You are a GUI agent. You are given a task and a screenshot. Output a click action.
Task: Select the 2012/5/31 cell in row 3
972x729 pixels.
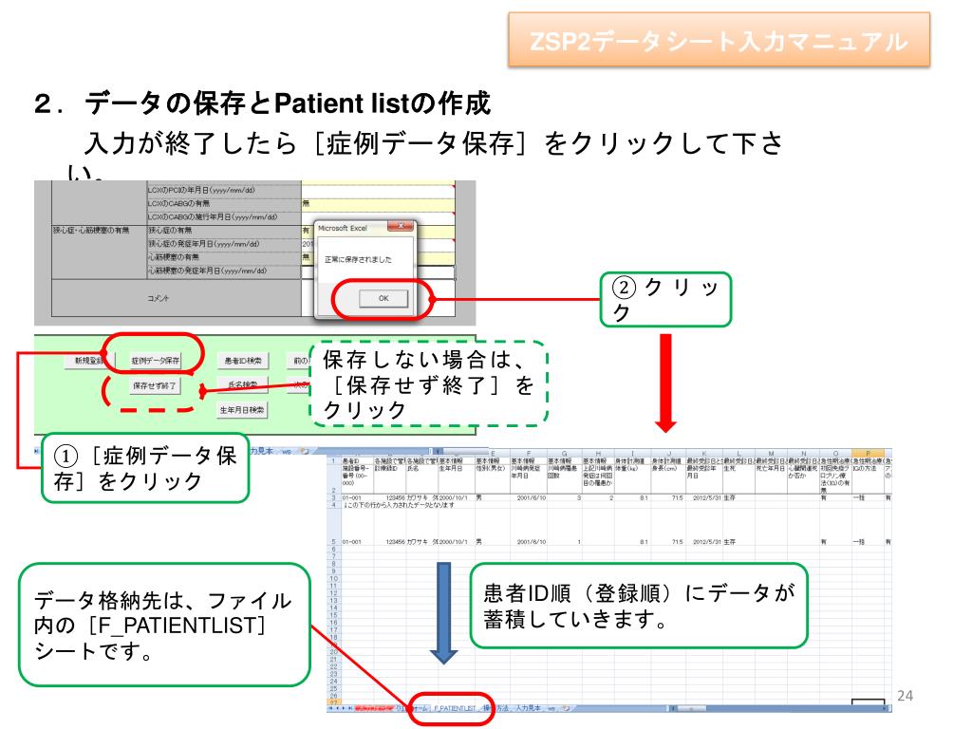click(x=703, y=497)
